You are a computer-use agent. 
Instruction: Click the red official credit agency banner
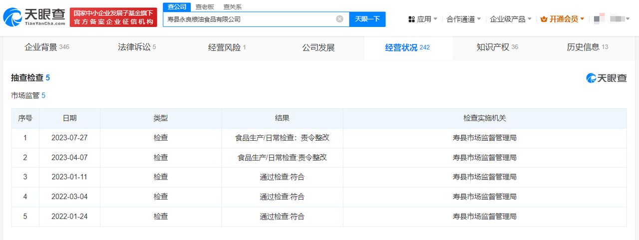(x=113, y=17)
